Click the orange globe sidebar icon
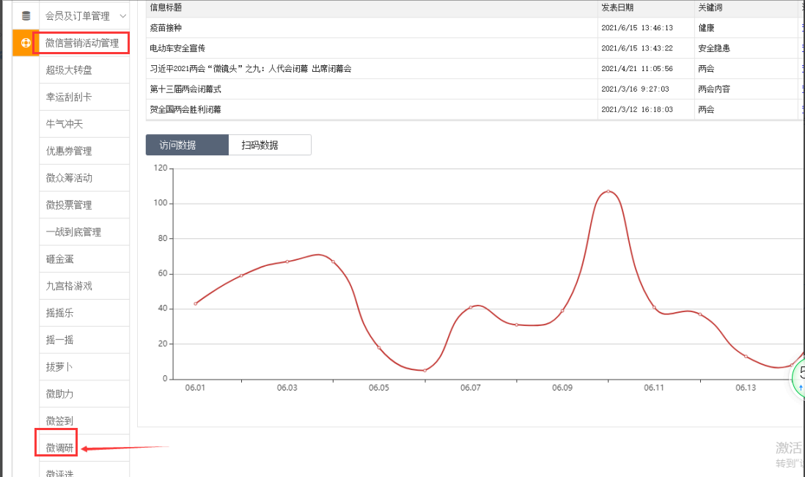This screenshot has height=477, width=805. [26, 42]
